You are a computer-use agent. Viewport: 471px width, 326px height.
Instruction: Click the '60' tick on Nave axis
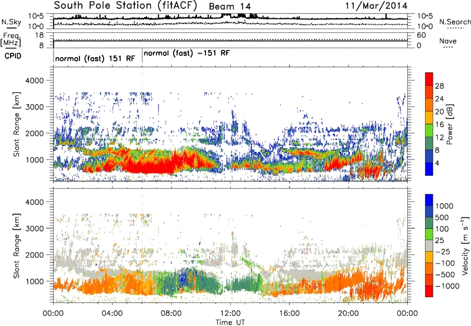(x=421, y=35)
